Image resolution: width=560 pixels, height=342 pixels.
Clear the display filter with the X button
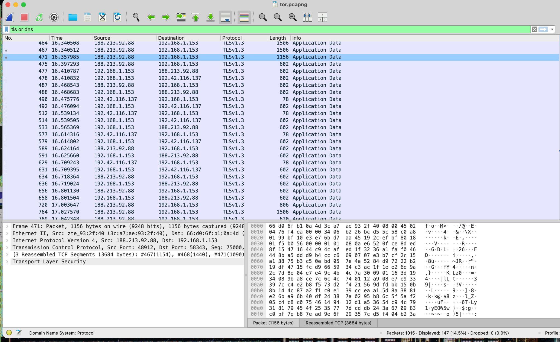pos(534,29)
